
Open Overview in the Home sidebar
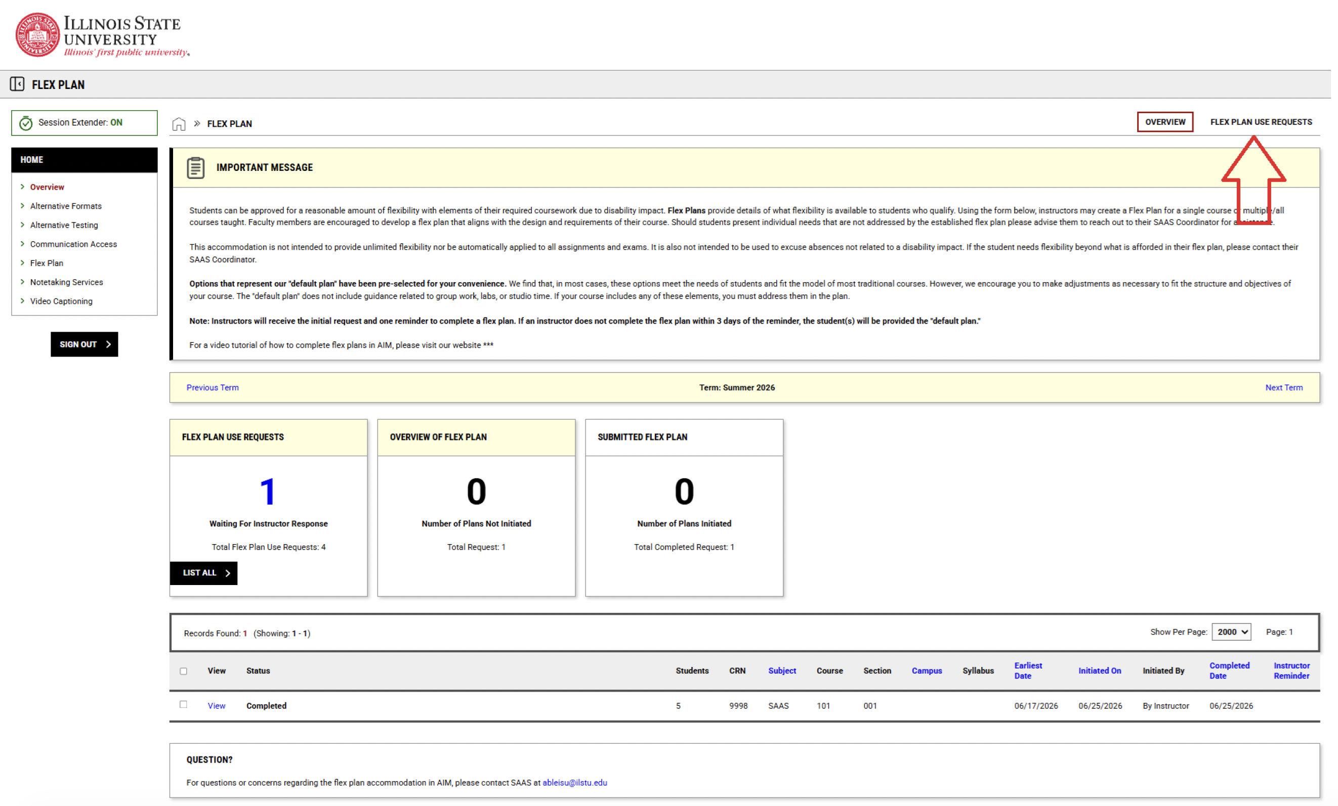coord(47,188)
